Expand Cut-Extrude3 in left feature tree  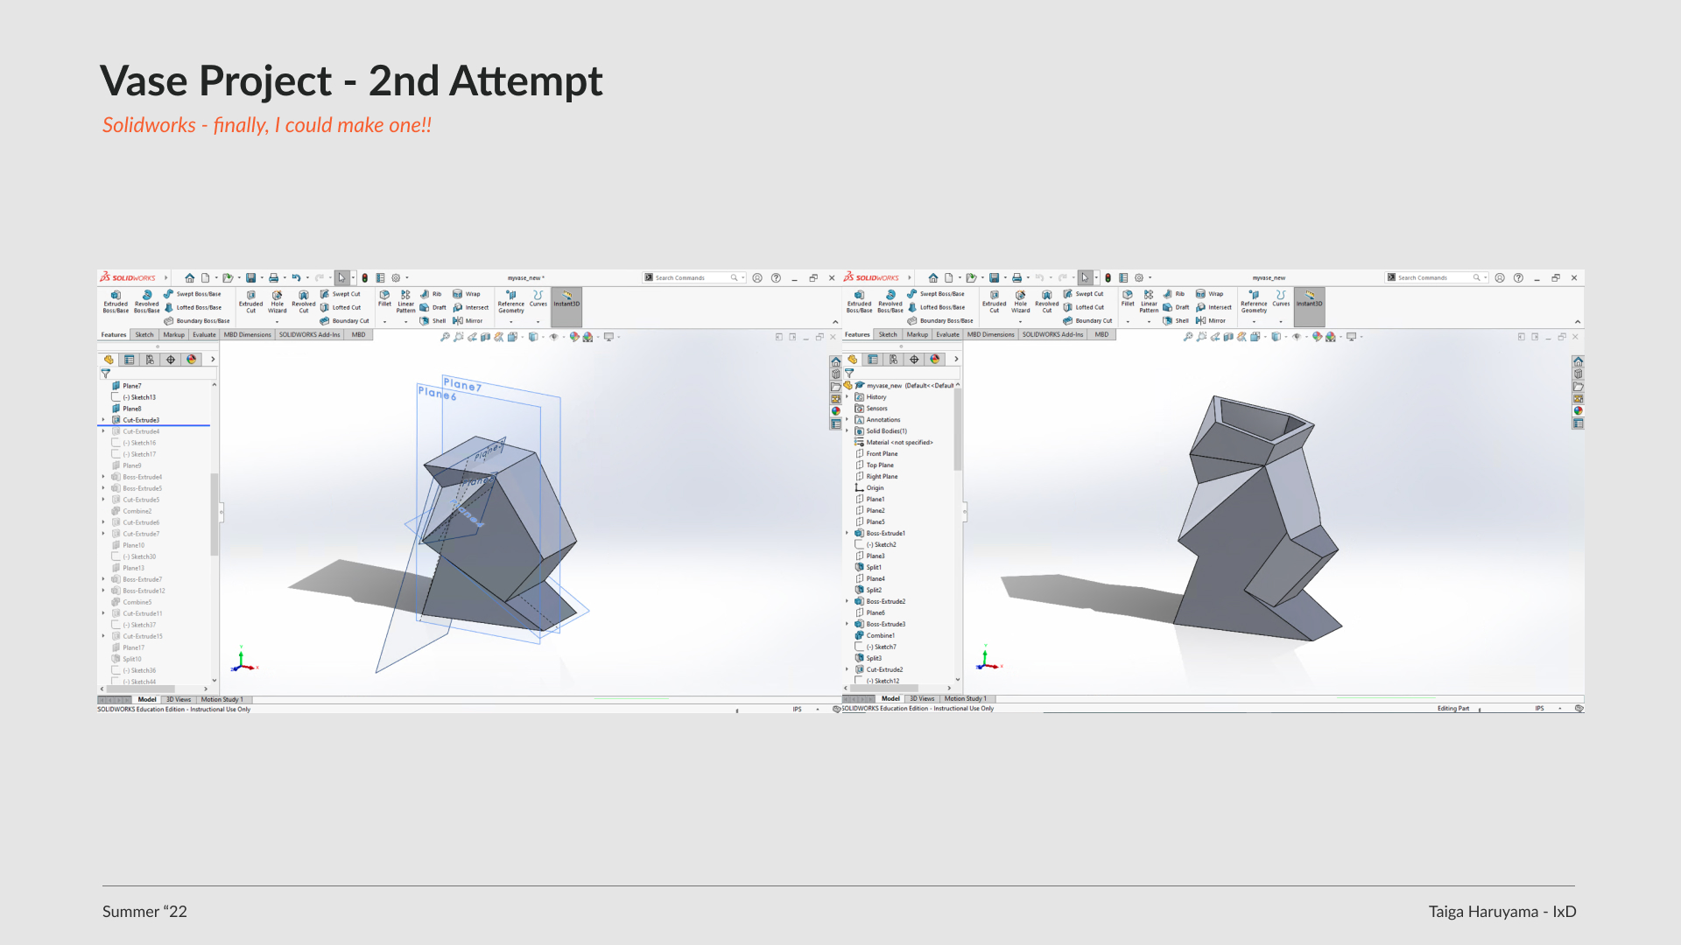tap(103, 420)
